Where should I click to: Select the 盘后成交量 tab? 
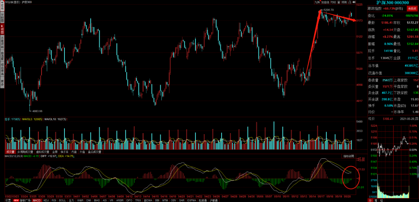[x=94, y=152]
